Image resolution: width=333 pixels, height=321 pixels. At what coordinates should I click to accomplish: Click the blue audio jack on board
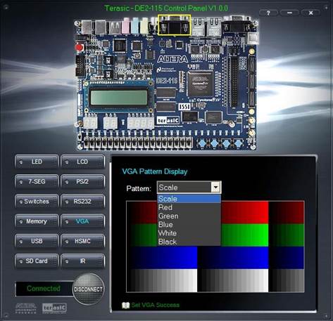[135, 26]
